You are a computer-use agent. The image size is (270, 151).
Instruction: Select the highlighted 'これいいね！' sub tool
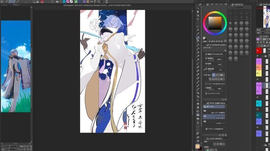[214, 117]
